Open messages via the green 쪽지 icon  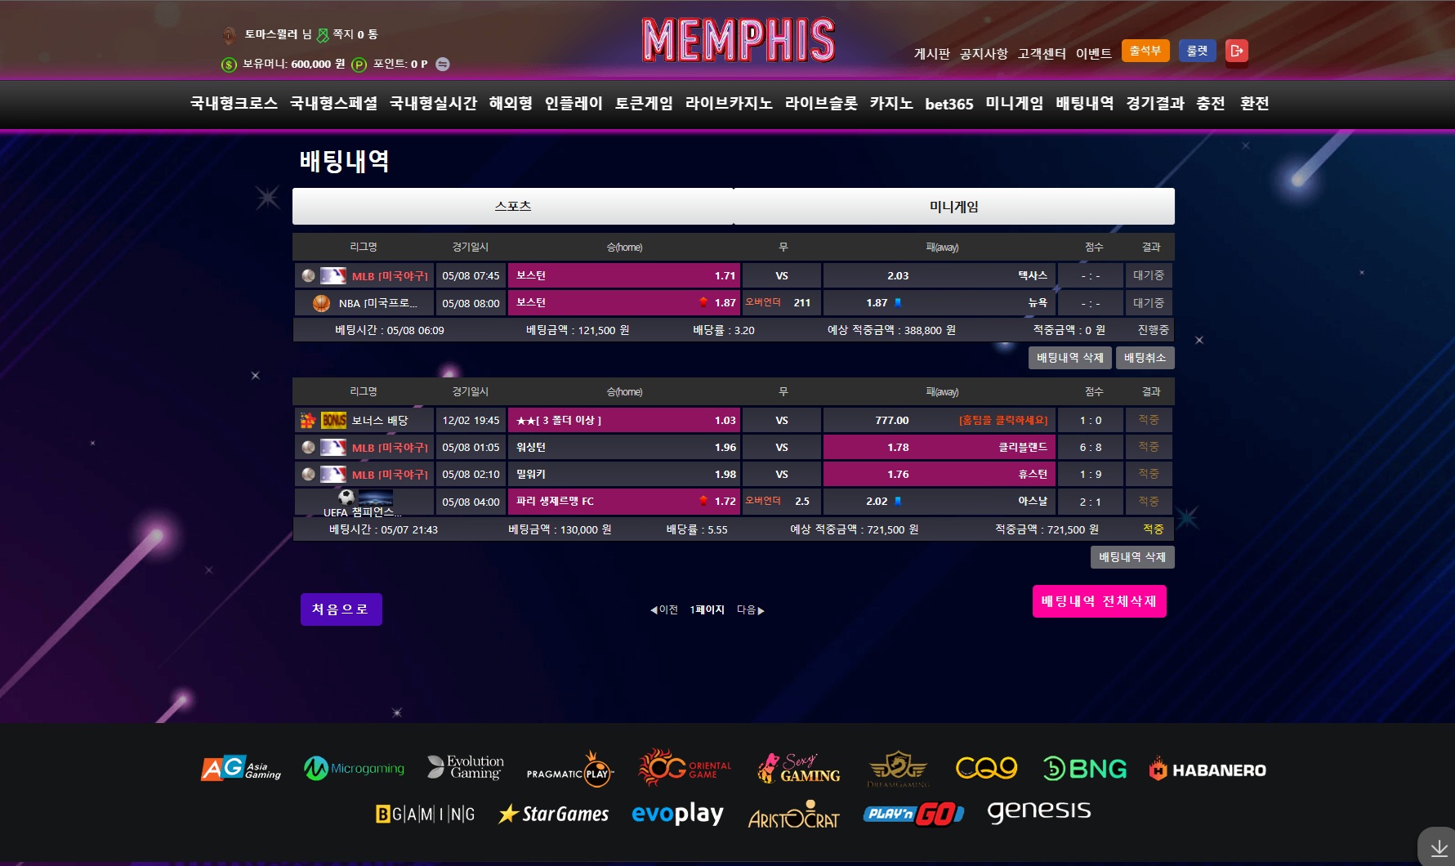pos(323,35)
